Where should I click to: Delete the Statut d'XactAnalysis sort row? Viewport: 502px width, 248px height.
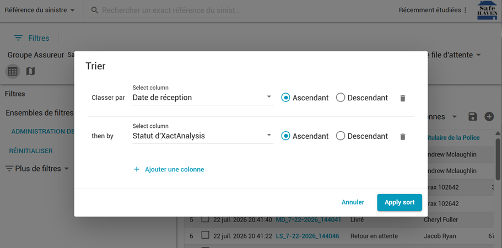pos(403,137)
